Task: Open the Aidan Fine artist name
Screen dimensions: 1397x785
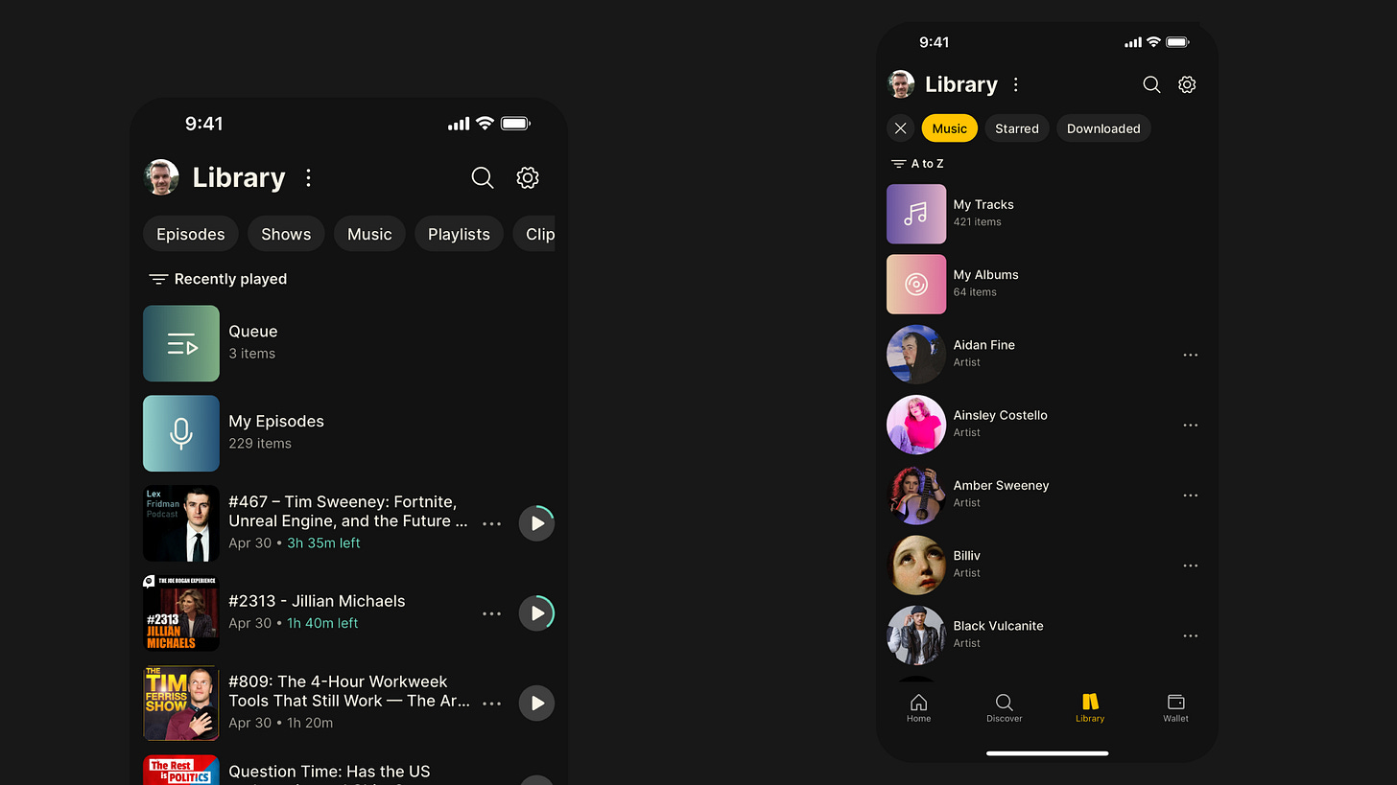Action: point(983,345)
